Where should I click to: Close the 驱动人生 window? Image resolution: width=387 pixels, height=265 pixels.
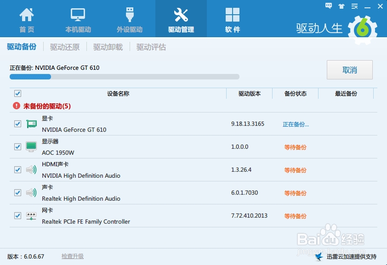coord(381,6)
